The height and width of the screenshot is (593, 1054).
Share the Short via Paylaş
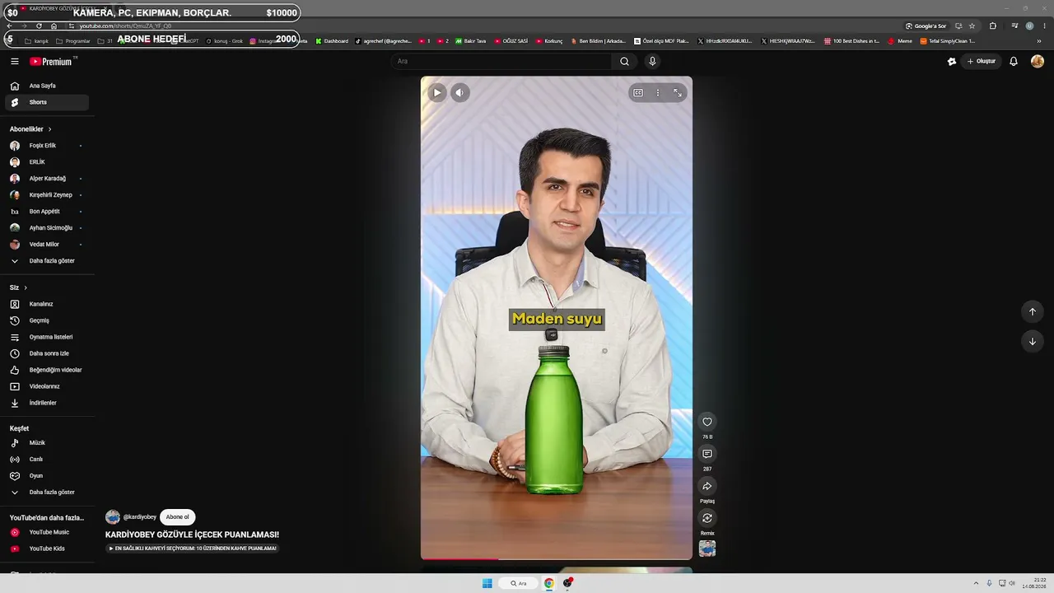[707, 486]
